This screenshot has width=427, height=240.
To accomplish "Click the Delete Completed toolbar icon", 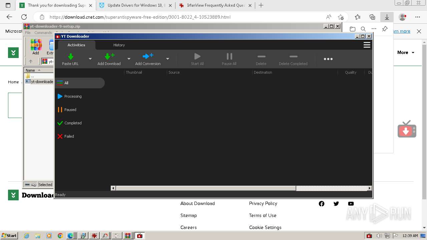I will coord(293,56).
